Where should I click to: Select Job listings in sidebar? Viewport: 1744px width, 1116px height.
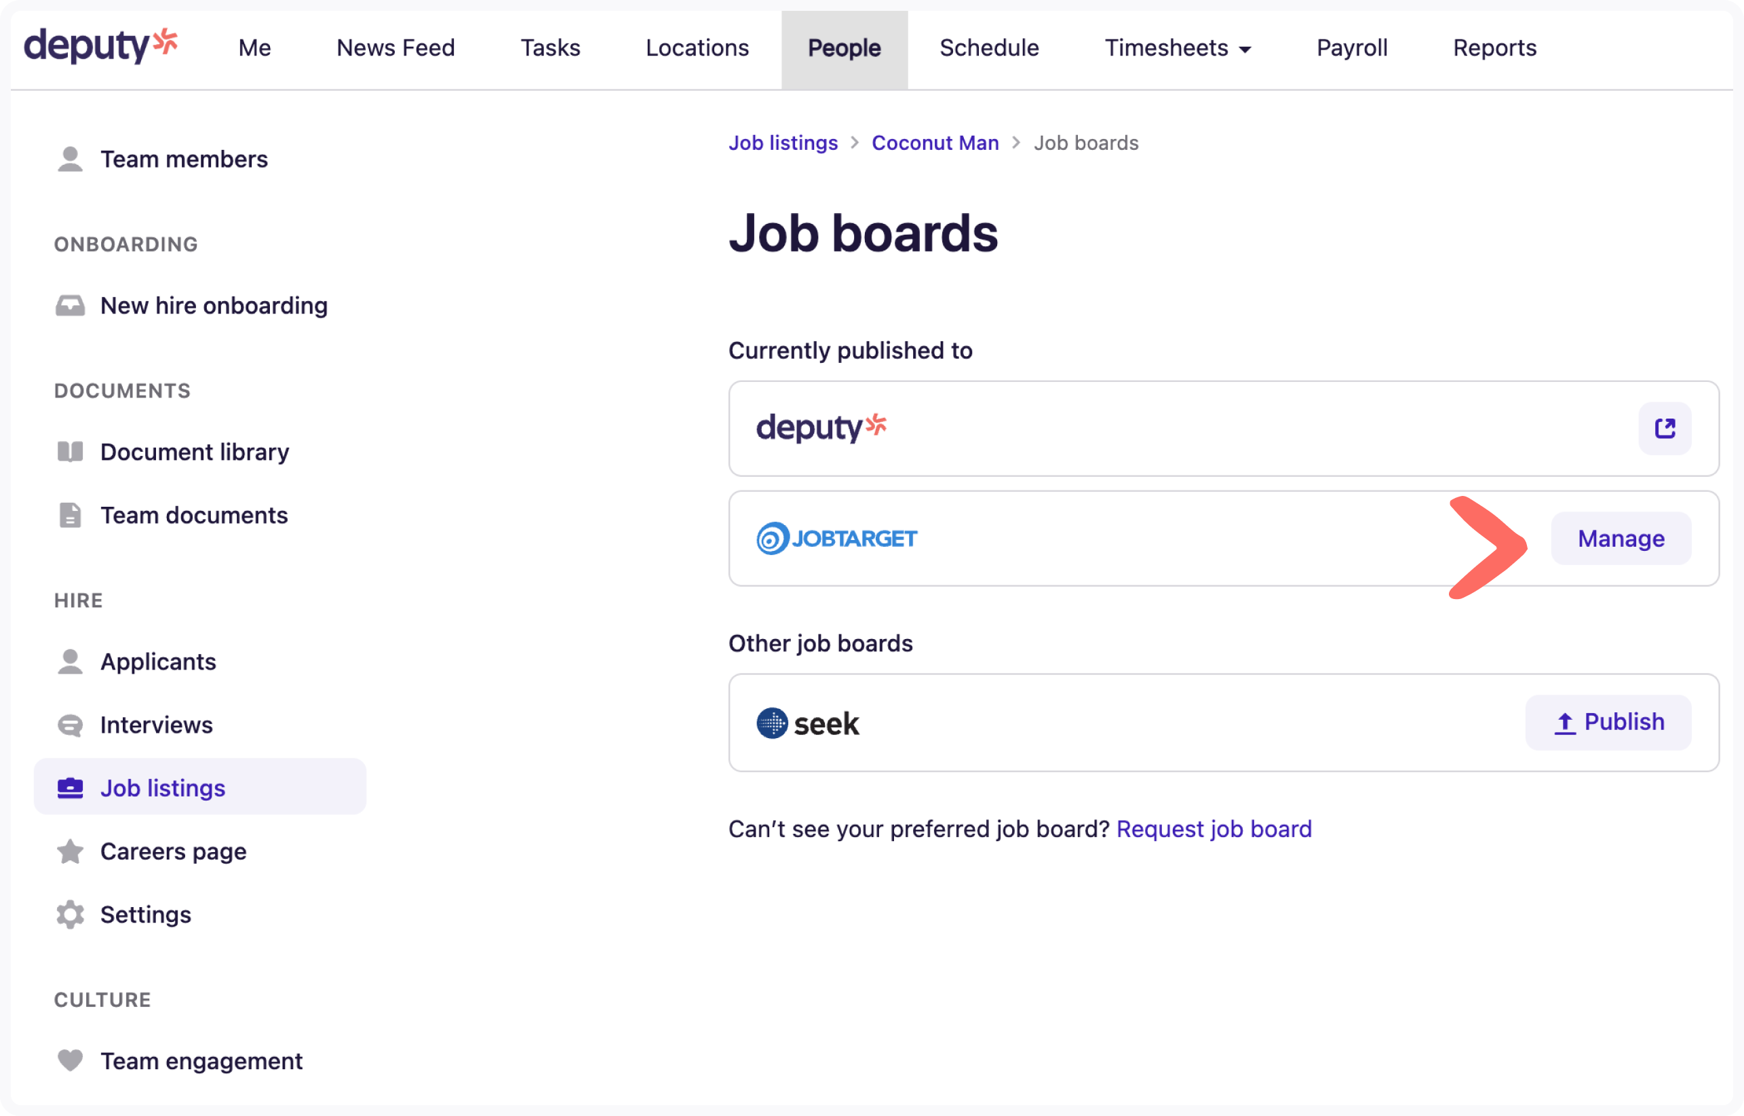pyautogui.click(x=200, y=787)
